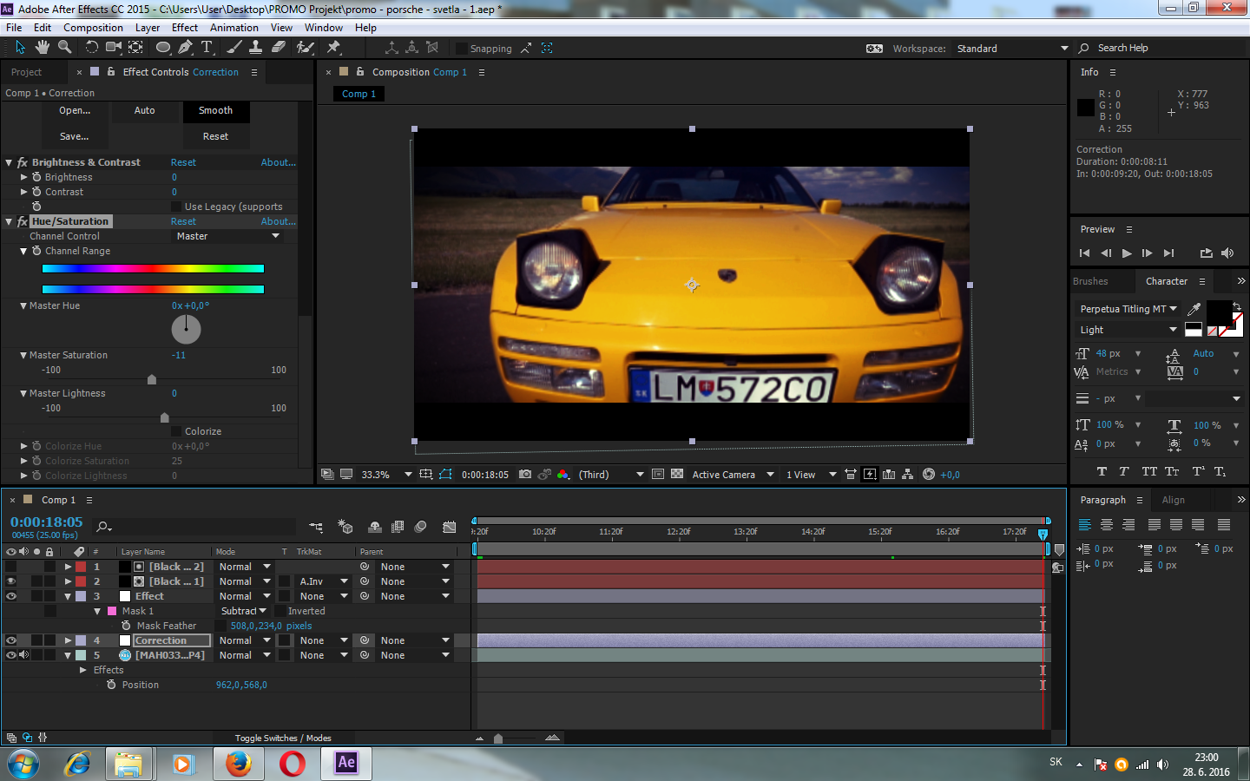Click the reset exposure icon
The image size is (1250, 781).
pyautogui.click(x=929, y=475)
